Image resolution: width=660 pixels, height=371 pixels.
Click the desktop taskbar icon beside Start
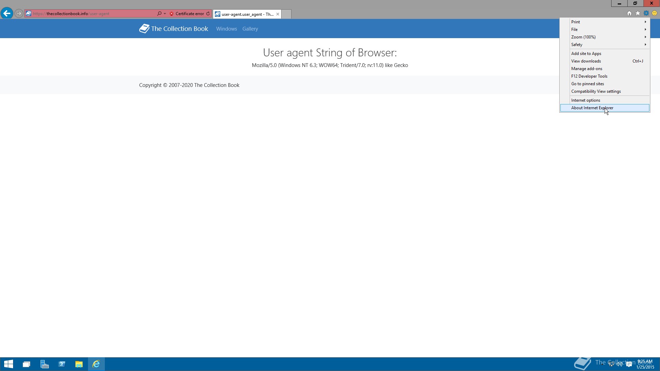[x=26, y=364]
